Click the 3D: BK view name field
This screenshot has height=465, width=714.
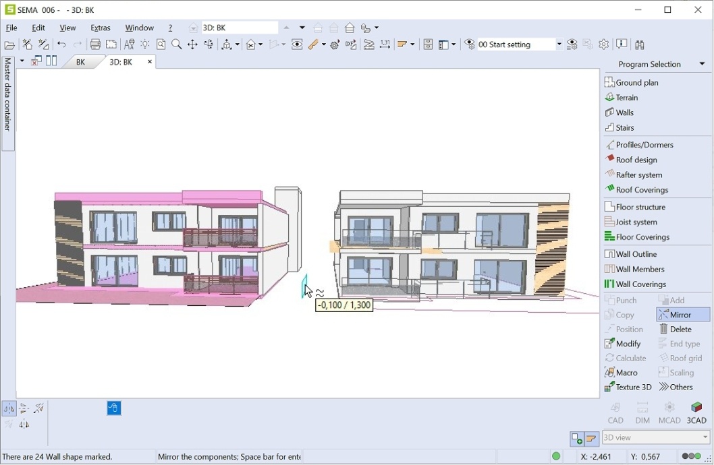239,28
